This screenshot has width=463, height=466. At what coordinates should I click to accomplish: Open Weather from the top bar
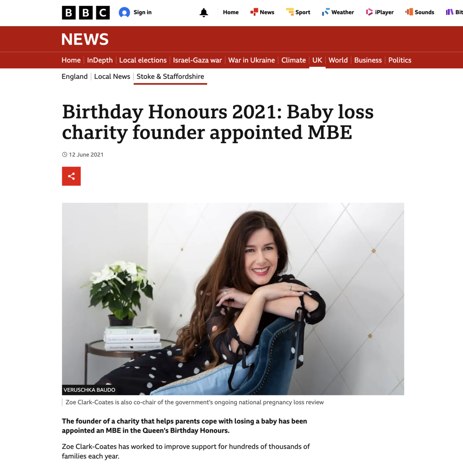(x=338, y=12)
